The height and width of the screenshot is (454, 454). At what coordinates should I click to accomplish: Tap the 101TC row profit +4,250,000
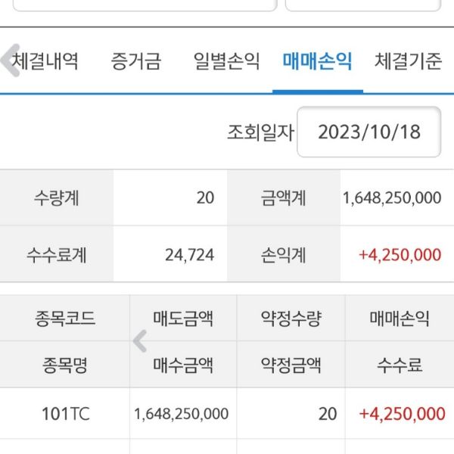coord(402,414)
